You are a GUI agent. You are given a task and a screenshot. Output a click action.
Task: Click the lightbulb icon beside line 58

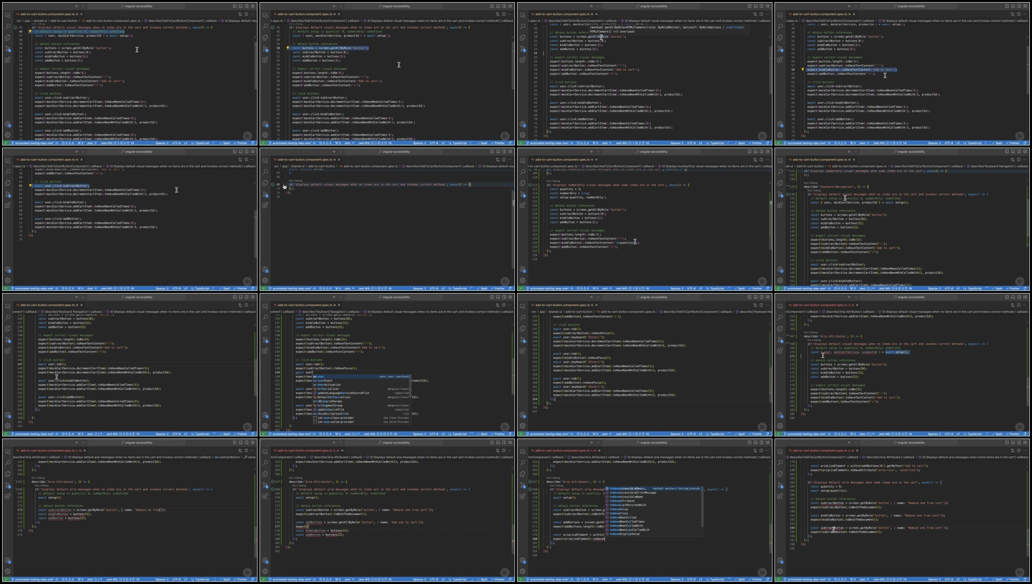click(x=802, y=69)
